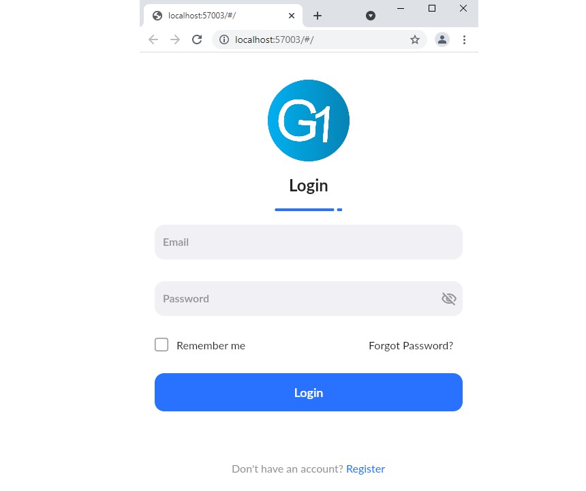Open Chrome three-dot menu

pyautogui.click(x=464, y=39)
